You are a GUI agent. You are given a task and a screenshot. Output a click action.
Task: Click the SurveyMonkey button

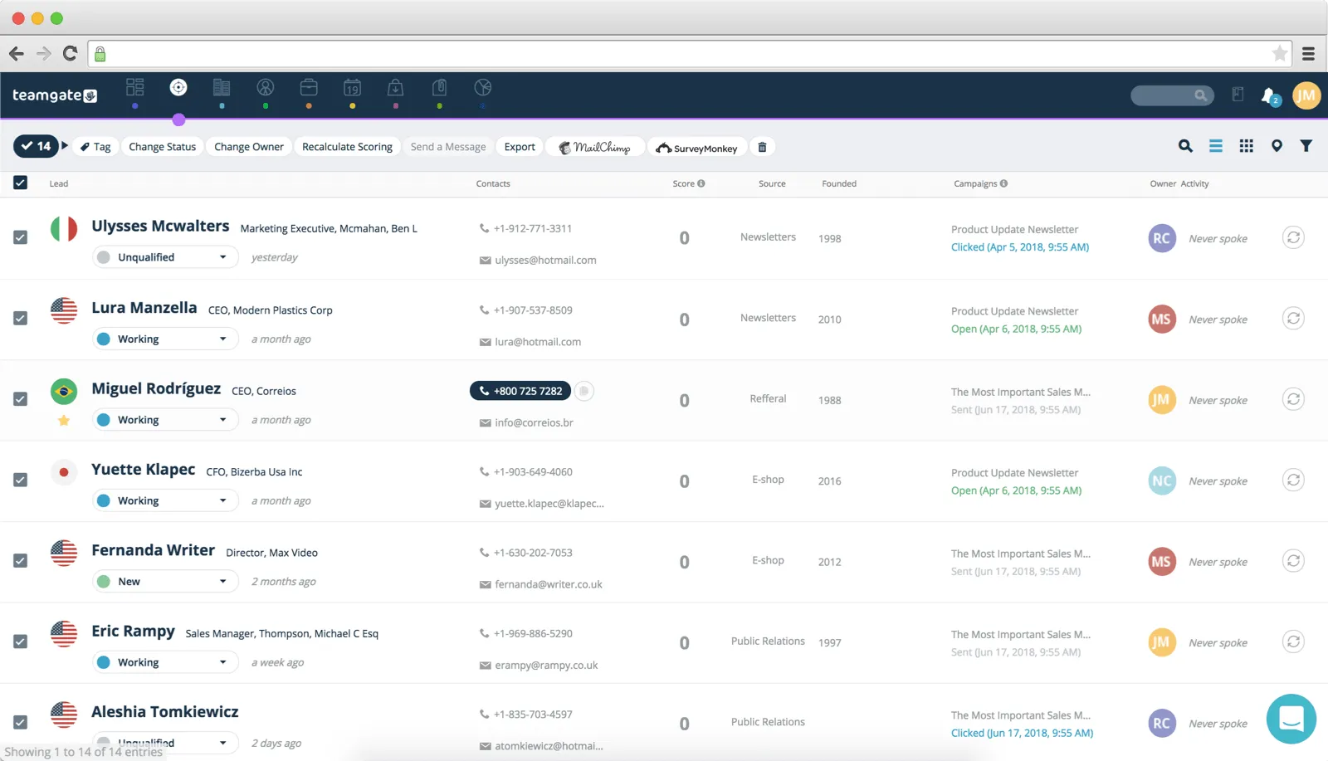(x=697, y=148)
